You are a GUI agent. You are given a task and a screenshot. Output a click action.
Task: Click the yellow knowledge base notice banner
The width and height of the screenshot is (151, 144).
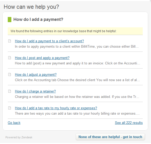(75, 31)
